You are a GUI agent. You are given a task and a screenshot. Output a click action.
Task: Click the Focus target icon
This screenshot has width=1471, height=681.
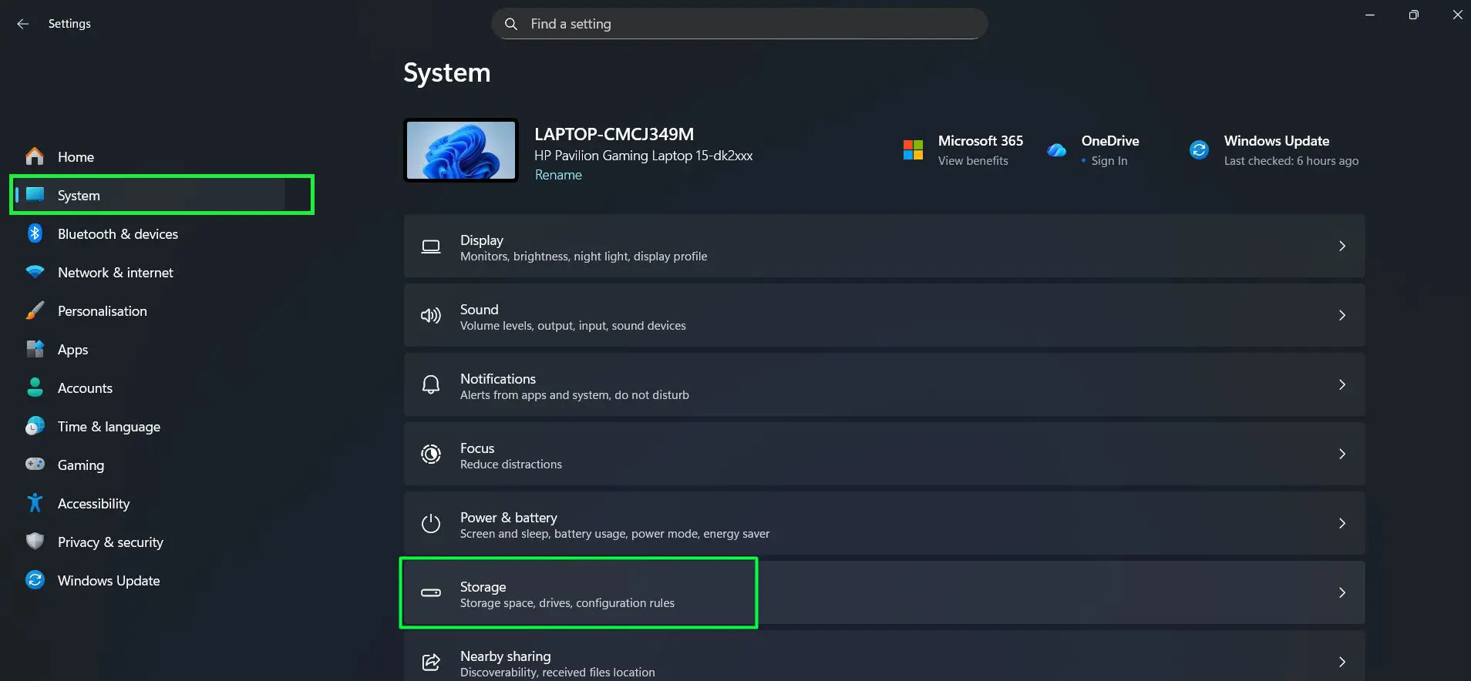[431, 455]
